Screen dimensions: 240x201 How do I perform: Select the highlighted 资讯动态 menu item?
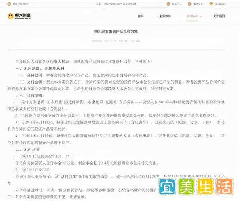192,16
